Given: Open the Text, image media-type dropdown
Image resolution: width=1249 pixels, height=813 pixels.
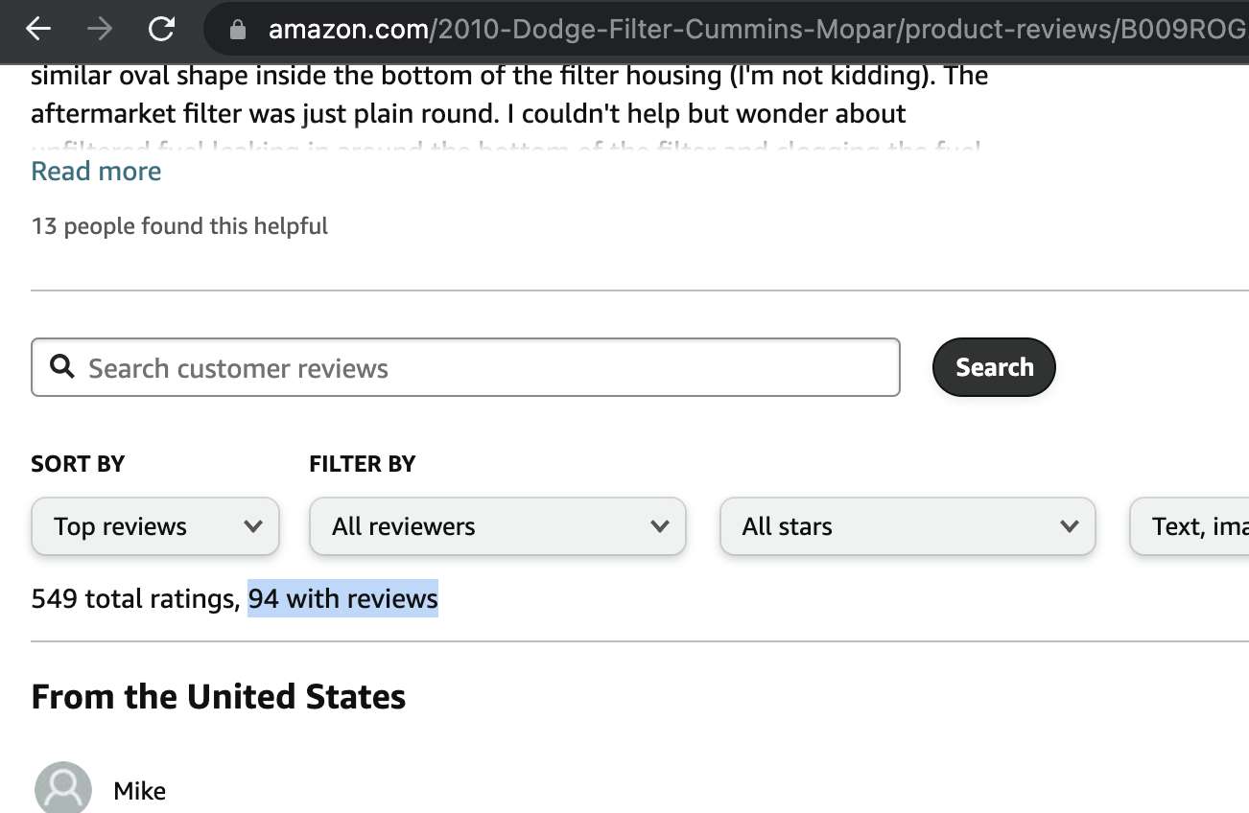Looking at the screenshot, I should point(1191,526).
